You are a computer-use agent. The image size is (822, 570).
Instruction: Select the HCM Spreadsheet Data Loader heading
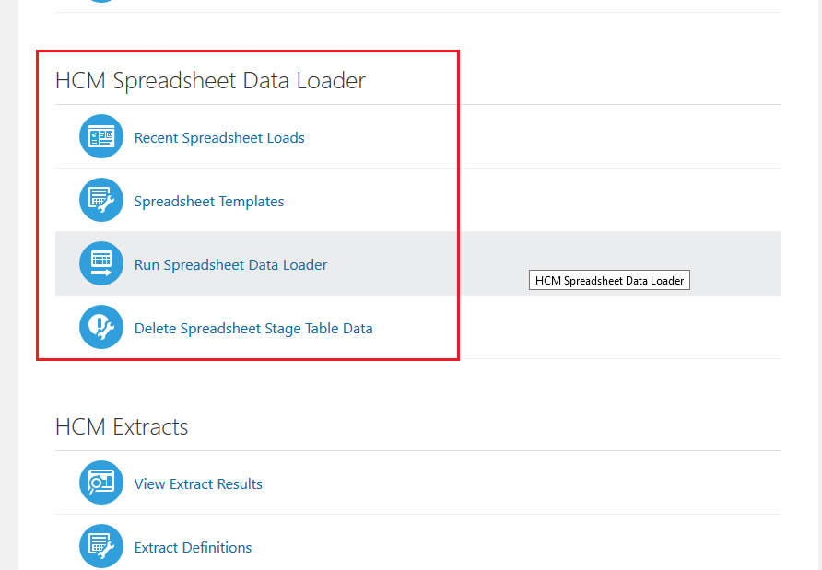pyautogui.click(x=210, y=80)
